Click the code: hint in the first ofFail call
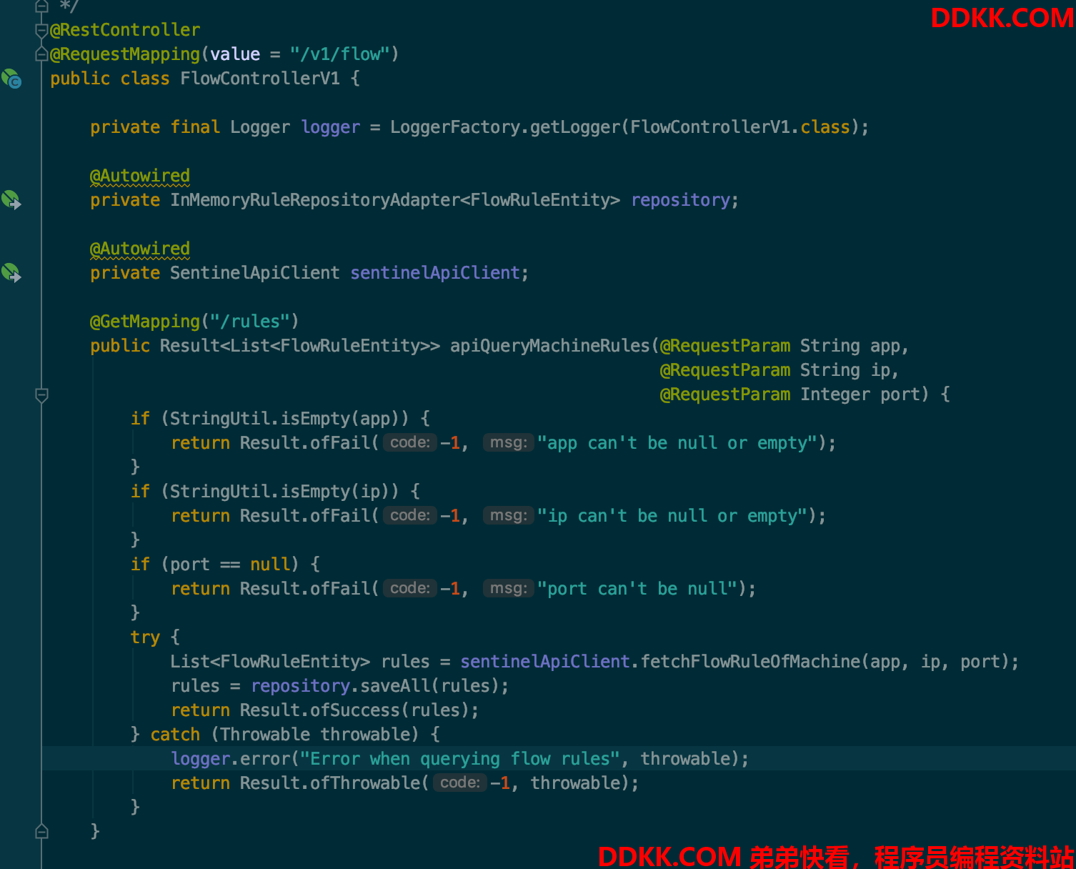1076x869 pixels. pos(410,442)
